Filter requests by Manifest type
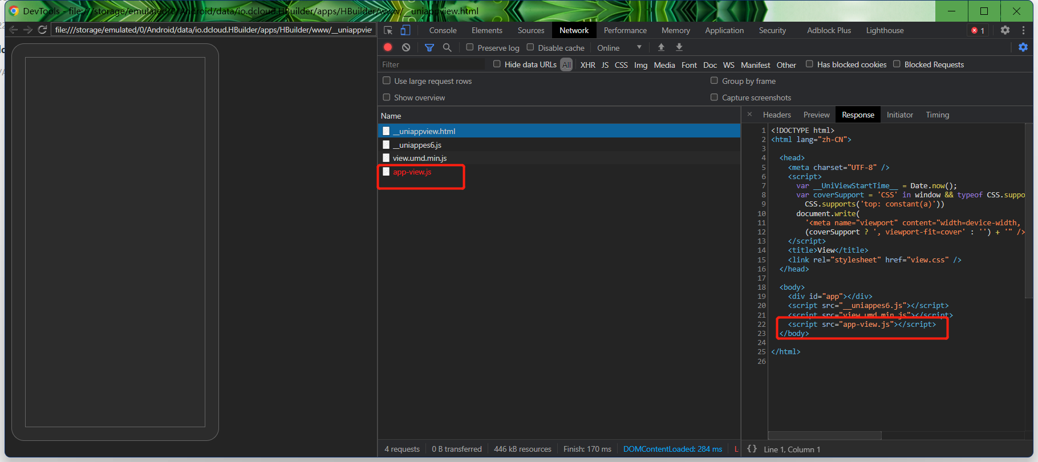Image resolution: width=1038 pixels, height=462 pixels. tap(756, 65)
